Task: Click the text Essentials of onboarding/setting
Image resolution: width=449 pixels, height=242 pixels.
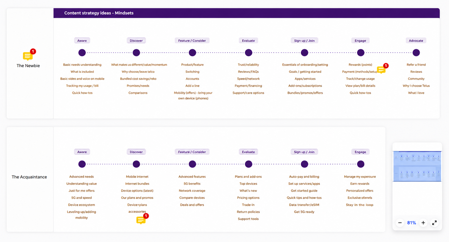Action: tap(305, 65)
